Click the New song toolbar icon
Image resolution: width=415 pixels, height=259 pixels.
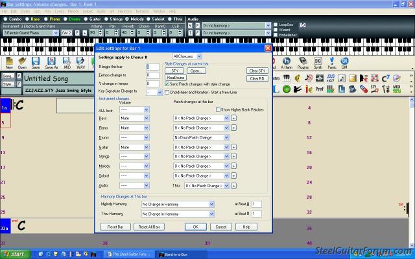[9, 63]
